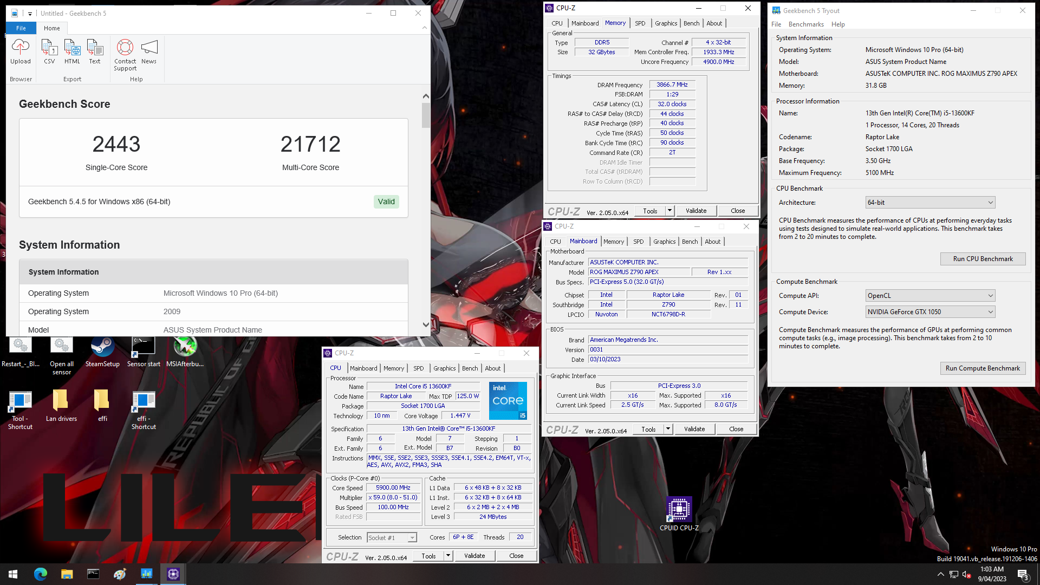The image size is (1040, 585).
Task: Open Contact Support in Geekbench ribbon
Action: [125, 55]
